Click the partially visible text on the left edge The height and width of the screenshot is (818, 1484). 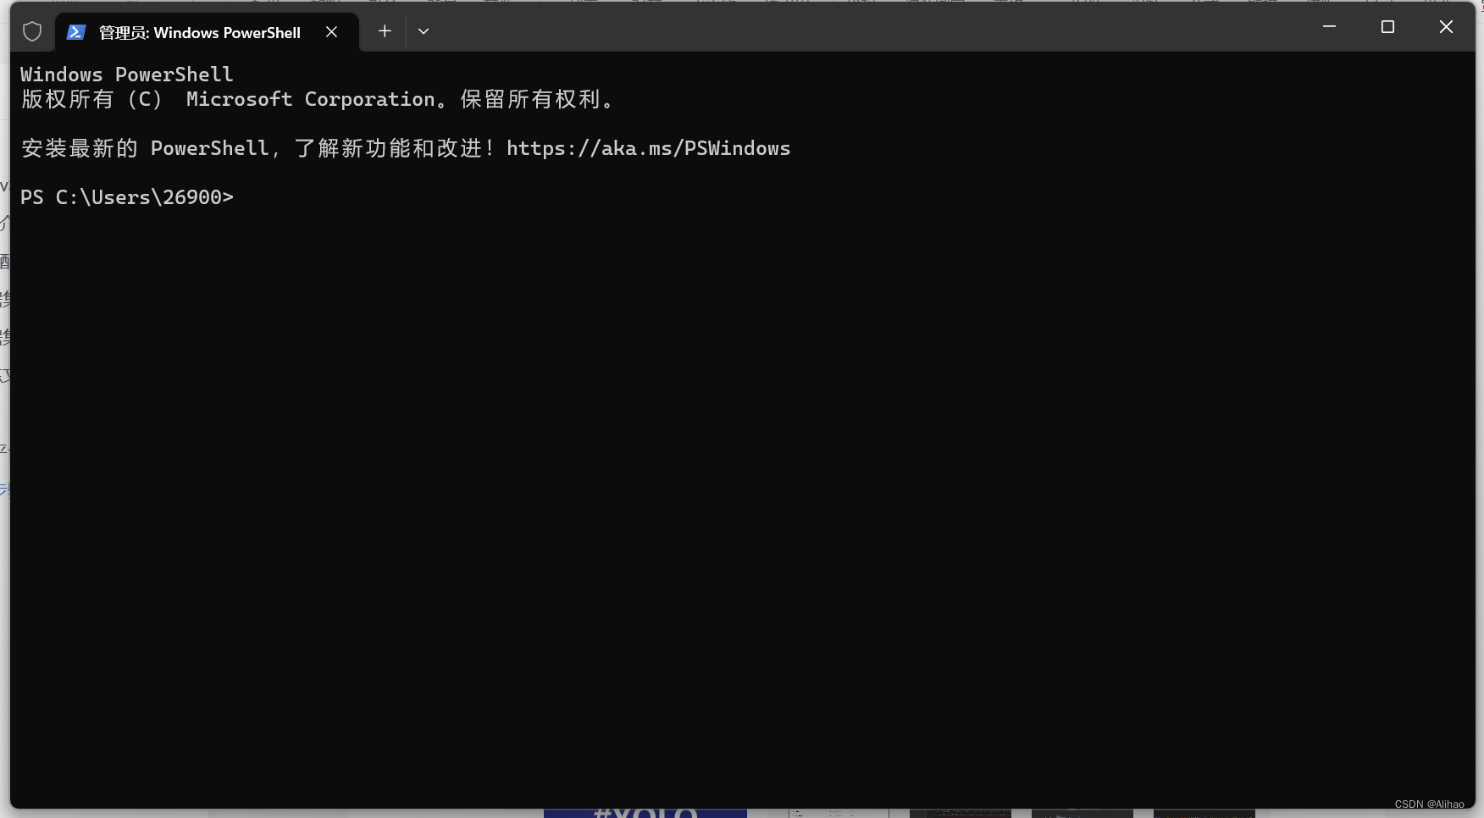(4, 334)
